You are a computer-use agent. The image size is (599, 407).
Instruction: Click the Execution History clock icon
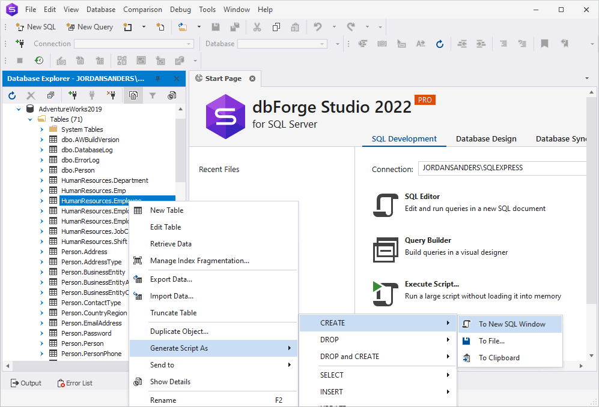[x=39, y=60]
